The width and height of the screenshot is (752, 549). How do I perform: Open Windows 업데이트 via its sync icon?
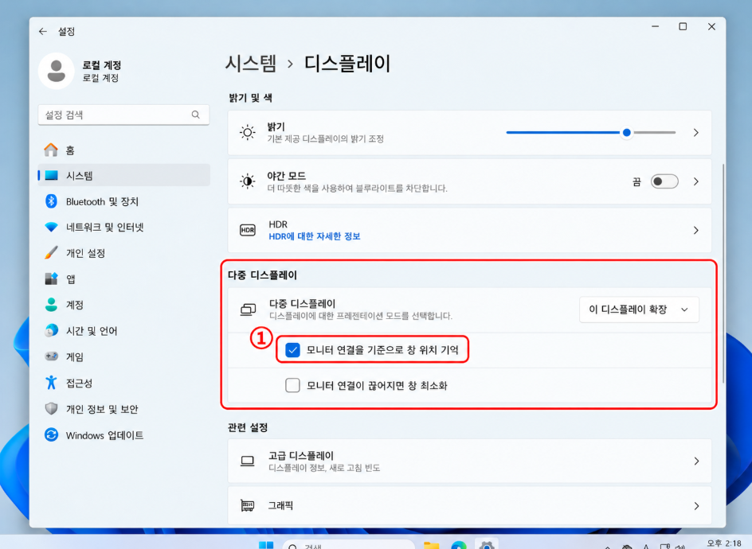[x=51, y=434]
